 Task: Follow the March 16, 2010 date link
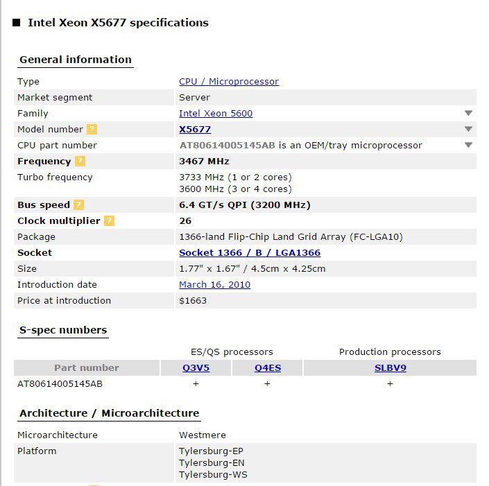click(214, 284)
